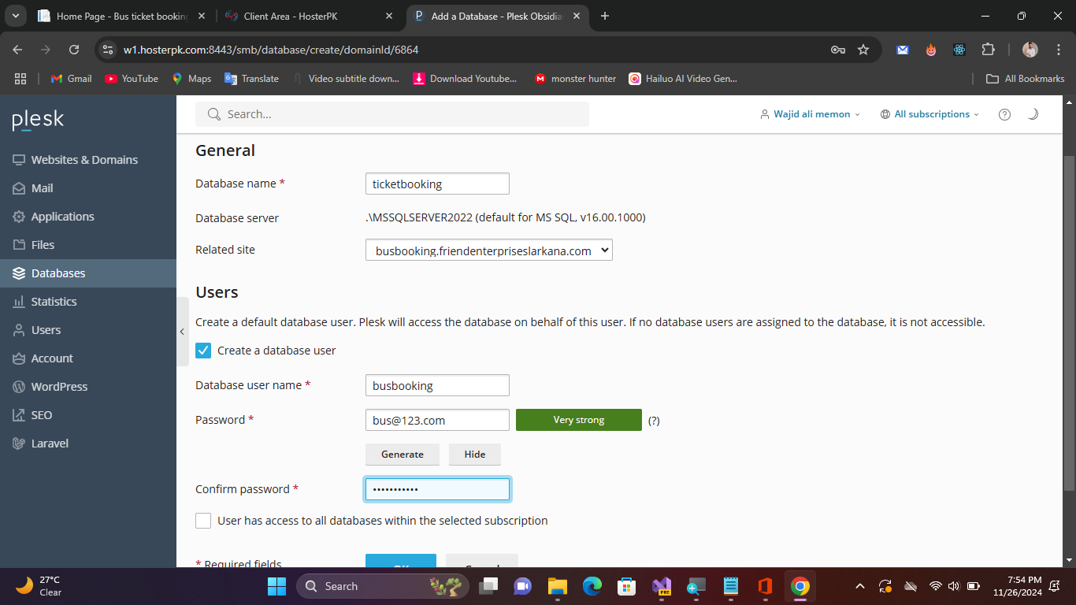Open the Gmail bookmark link
This screenshot has width=1076, height=605.
point(72,79)
